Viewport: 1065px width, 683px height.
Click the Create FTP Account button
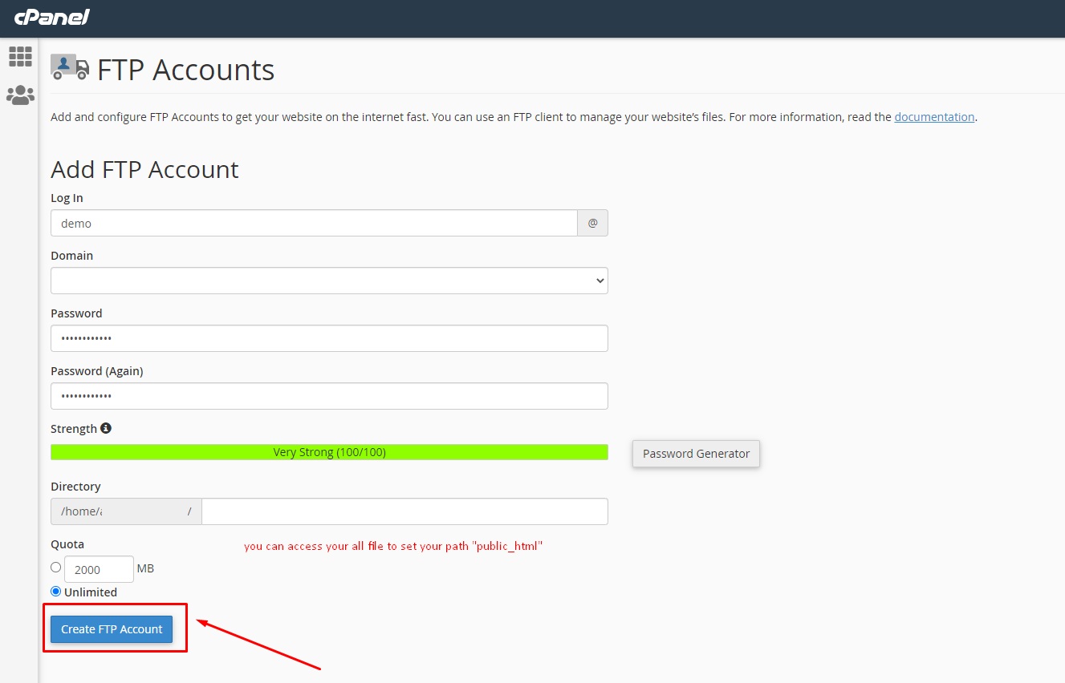pyautogui.click(x=111, y=629)
